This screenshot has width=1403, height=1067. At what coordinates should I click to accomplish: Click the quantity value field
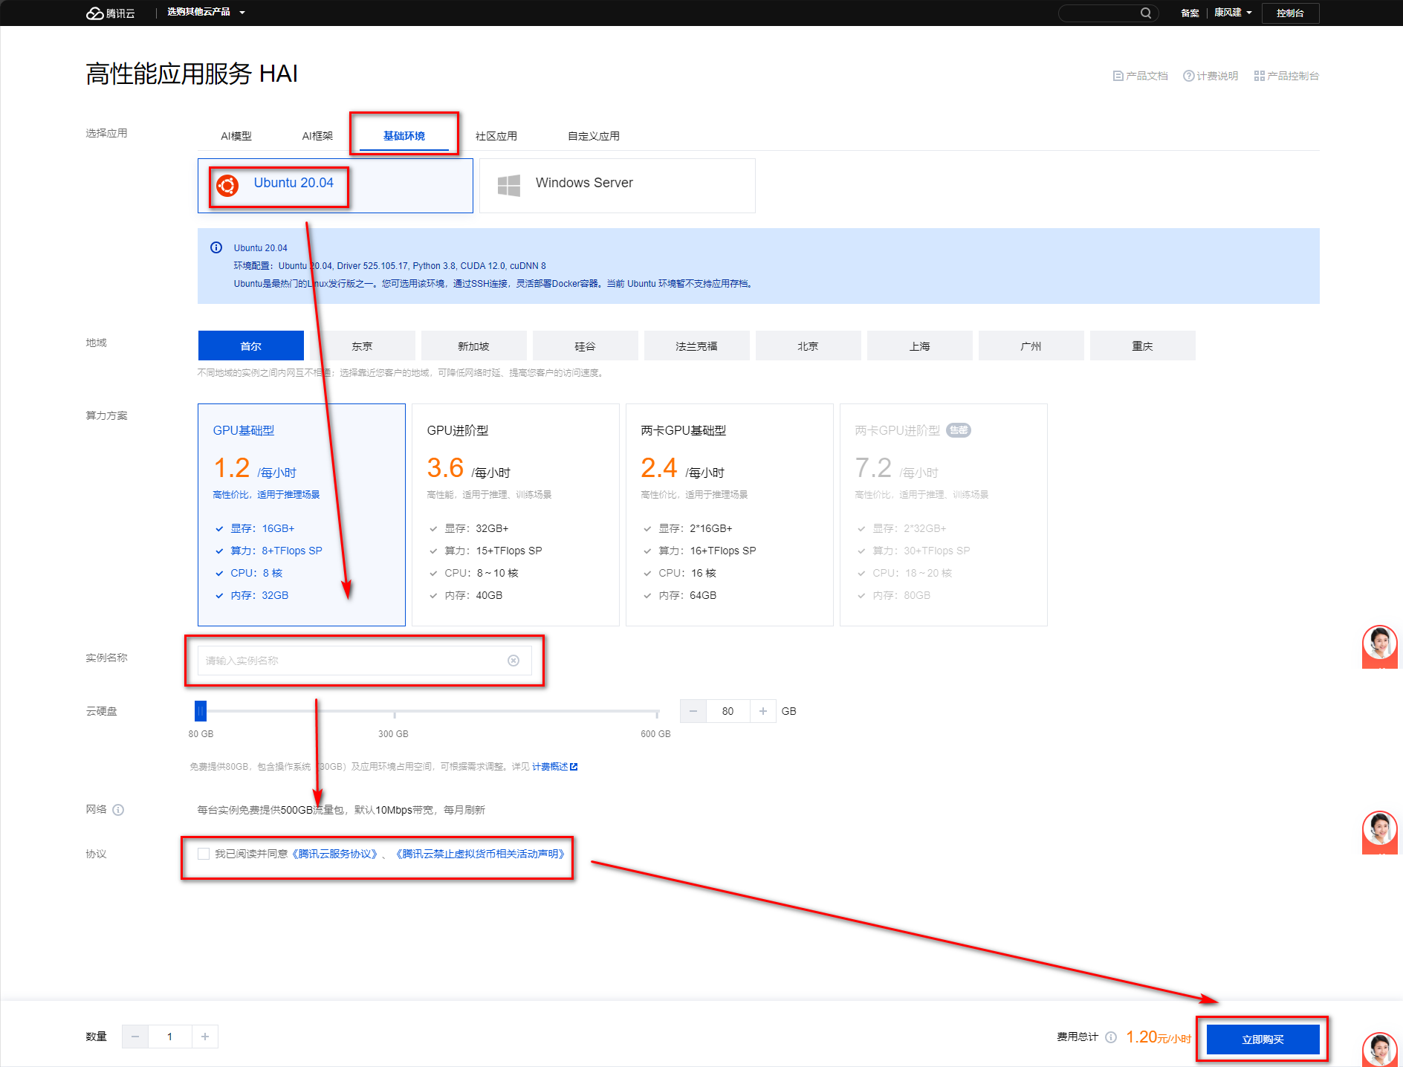[x=170, y=1037]
